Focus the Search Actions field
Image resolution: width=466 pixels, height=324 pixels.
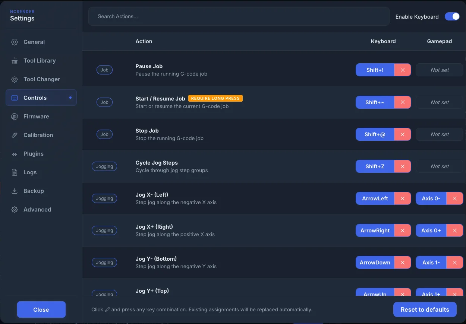click(239, 16)
